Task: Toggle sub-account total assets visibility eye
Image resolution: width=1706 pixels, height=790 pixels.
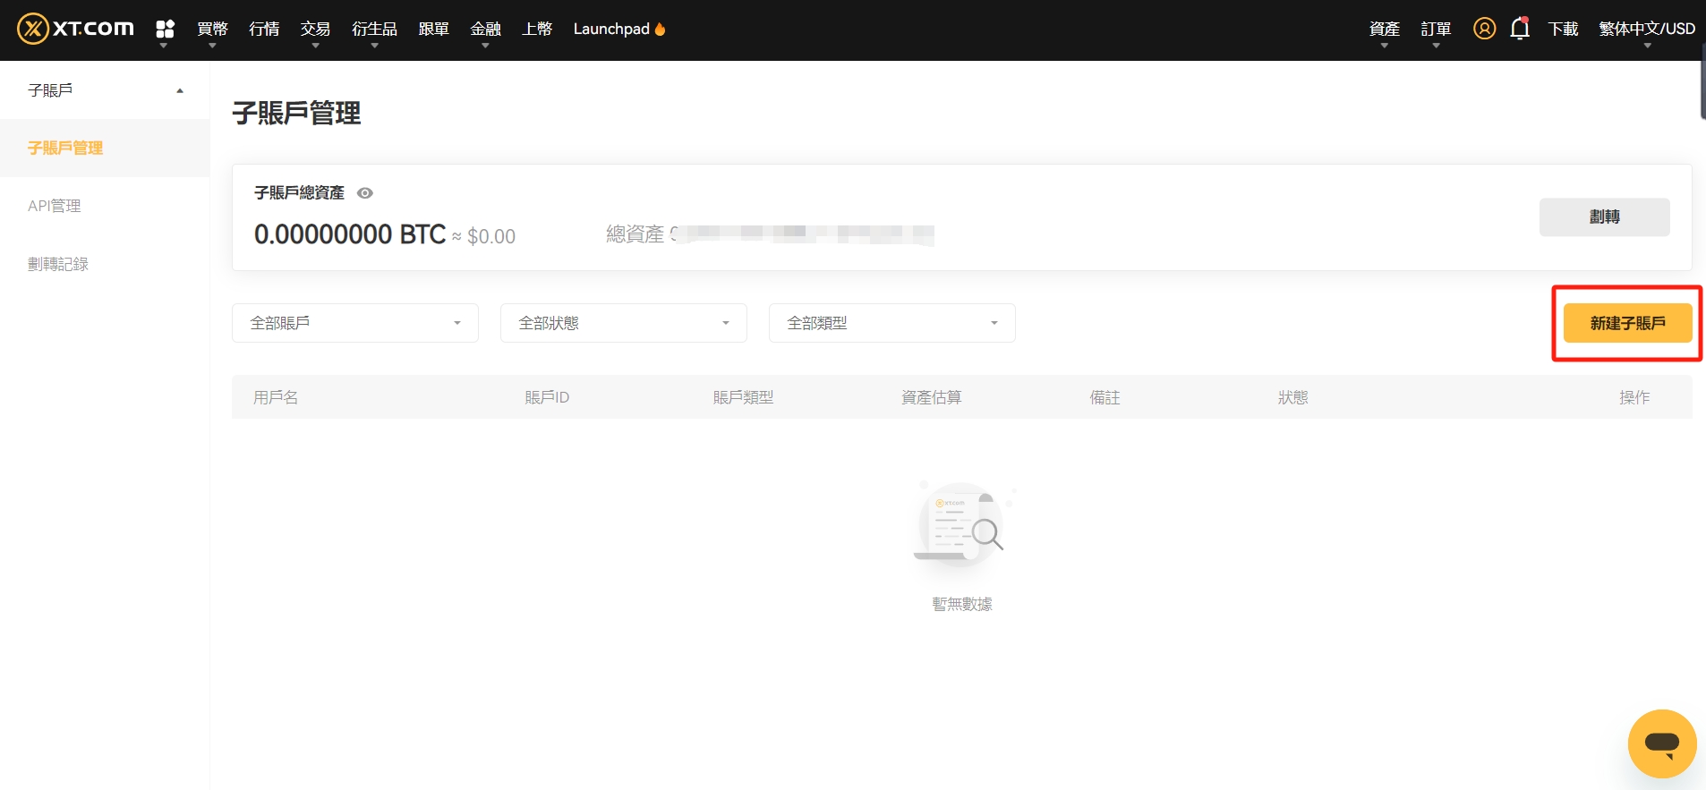Action: [x=365, y=193]
